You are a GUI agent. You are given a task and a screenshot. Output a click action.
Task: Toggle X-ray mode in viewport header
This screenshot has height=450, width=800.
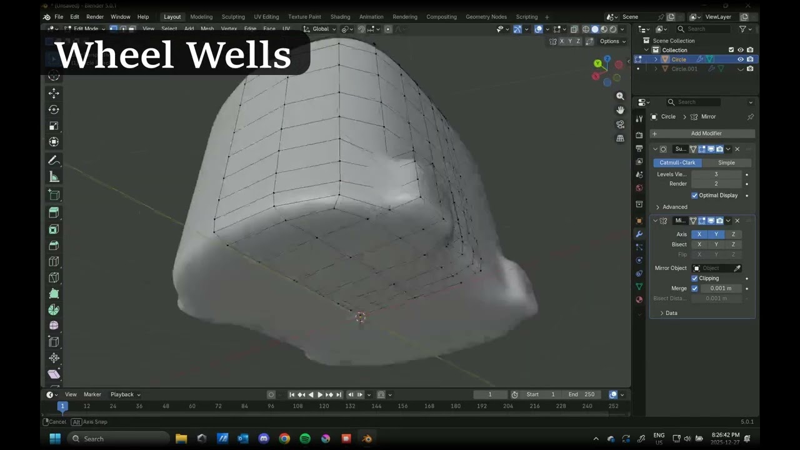pyautogui.click(x=574, y=29)
